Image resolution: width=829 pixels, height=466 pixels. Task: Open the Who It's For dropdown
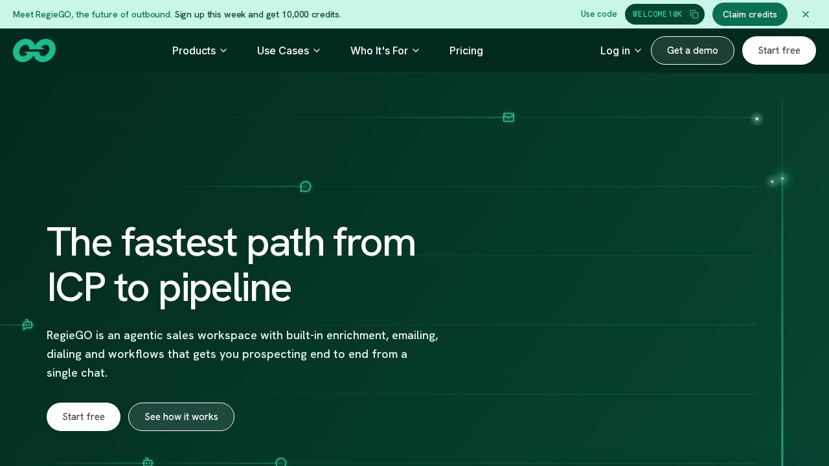pos(385,50)
